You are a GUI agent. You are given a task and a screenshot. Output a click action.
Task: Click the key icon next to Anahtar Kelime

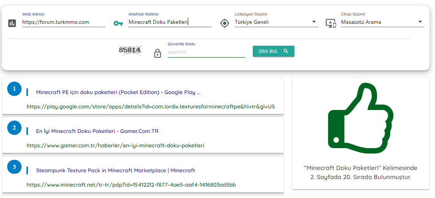point(118,23)
